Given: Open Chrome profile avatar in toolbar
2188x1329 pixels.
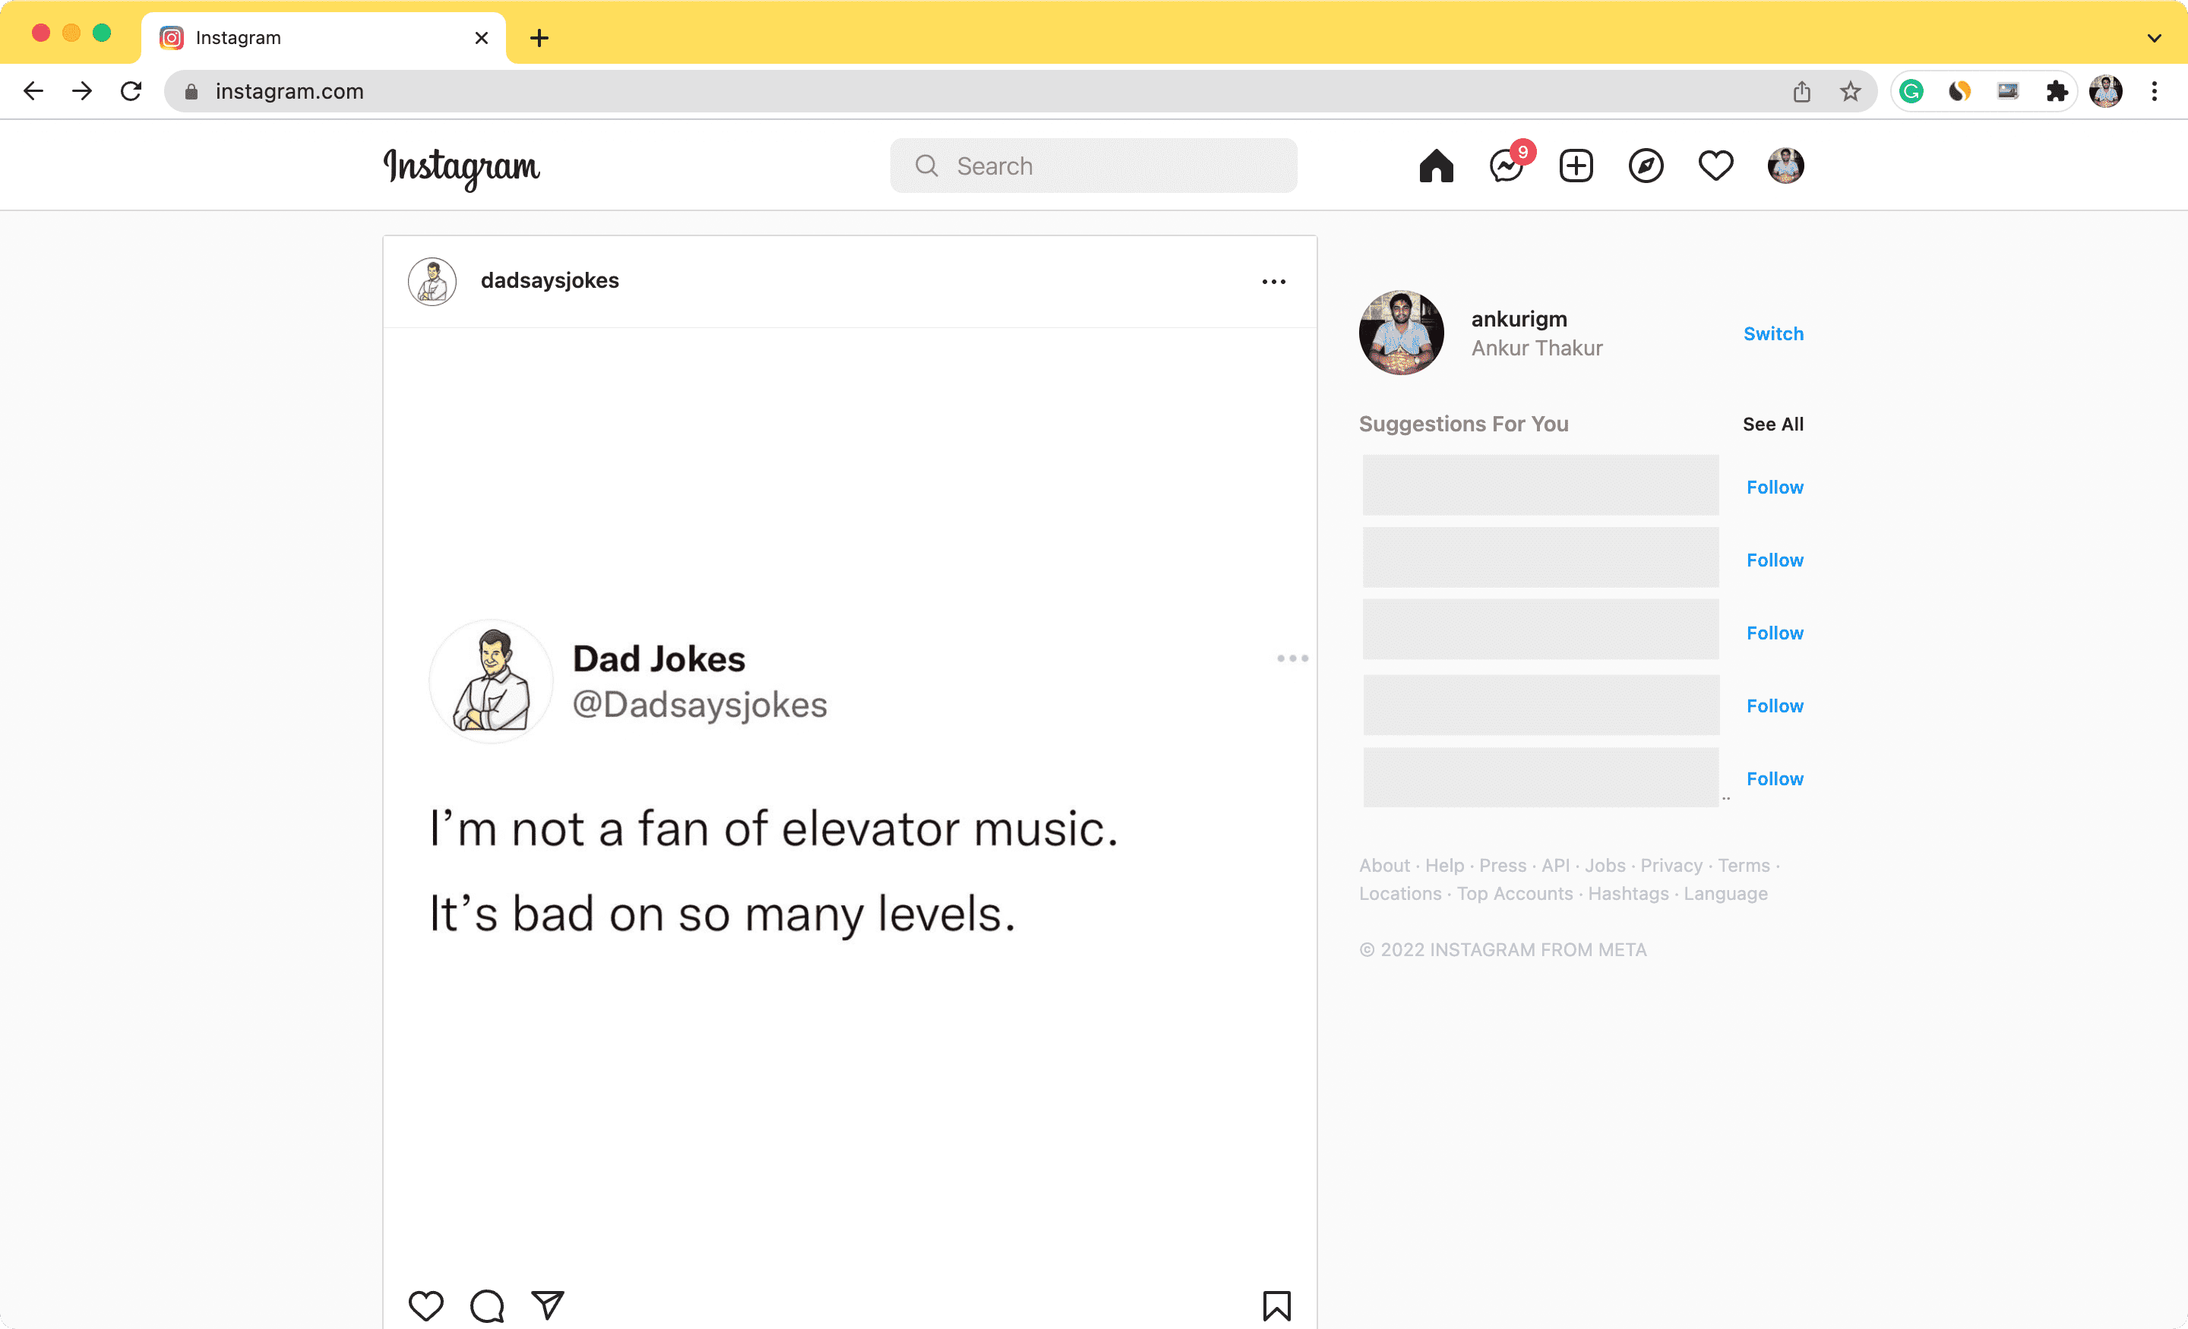Looking at the screenshot, I should (2105, 90).
